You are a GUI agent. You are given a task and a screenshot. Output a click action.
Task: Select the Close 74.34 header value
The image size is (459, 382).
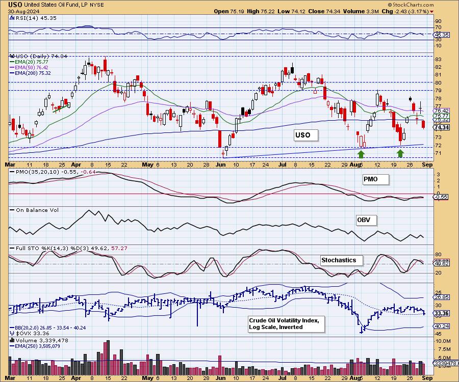coord(324,11)
